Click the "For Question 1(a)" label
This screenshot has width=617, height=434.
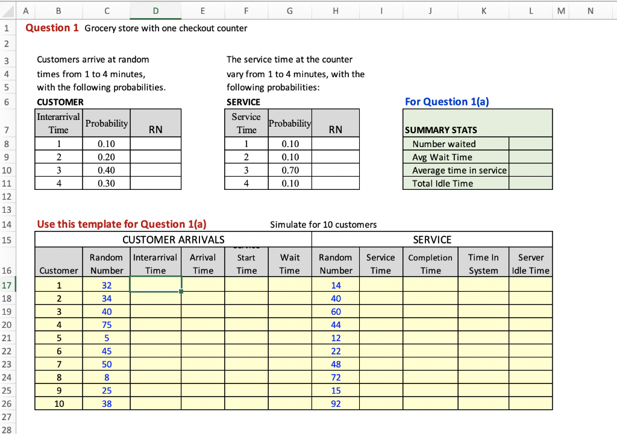(446, 101)
